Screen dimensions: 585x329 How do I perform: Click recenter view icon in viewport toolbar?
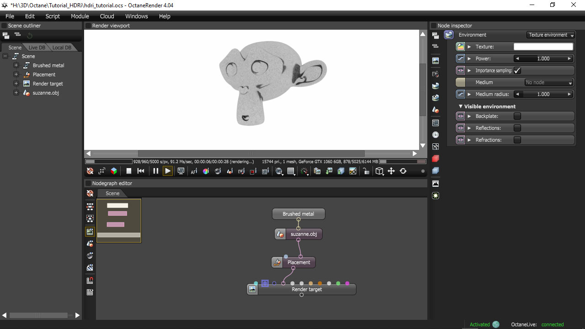[90, 171]
